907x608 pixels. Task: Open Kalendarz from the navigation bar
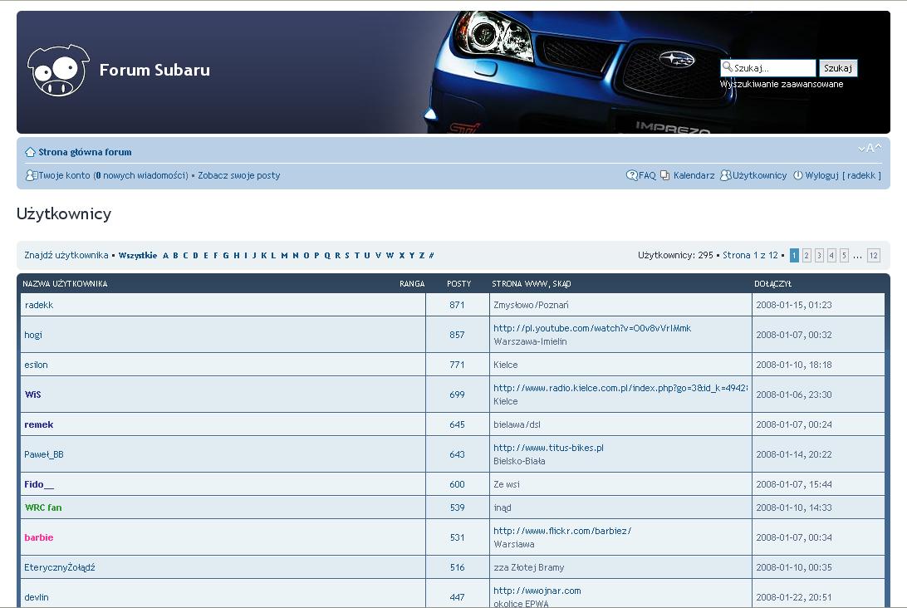[x=694, y=175]
